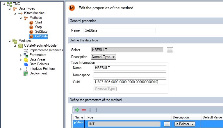Open the Normal Type description dropdown
The width and height of the screenshot is (223, 128).
(104, 57)
